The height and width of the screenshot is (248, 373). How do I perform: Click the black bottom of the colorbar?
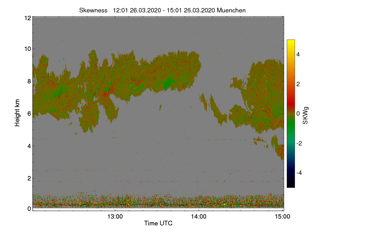click(291, 184)
